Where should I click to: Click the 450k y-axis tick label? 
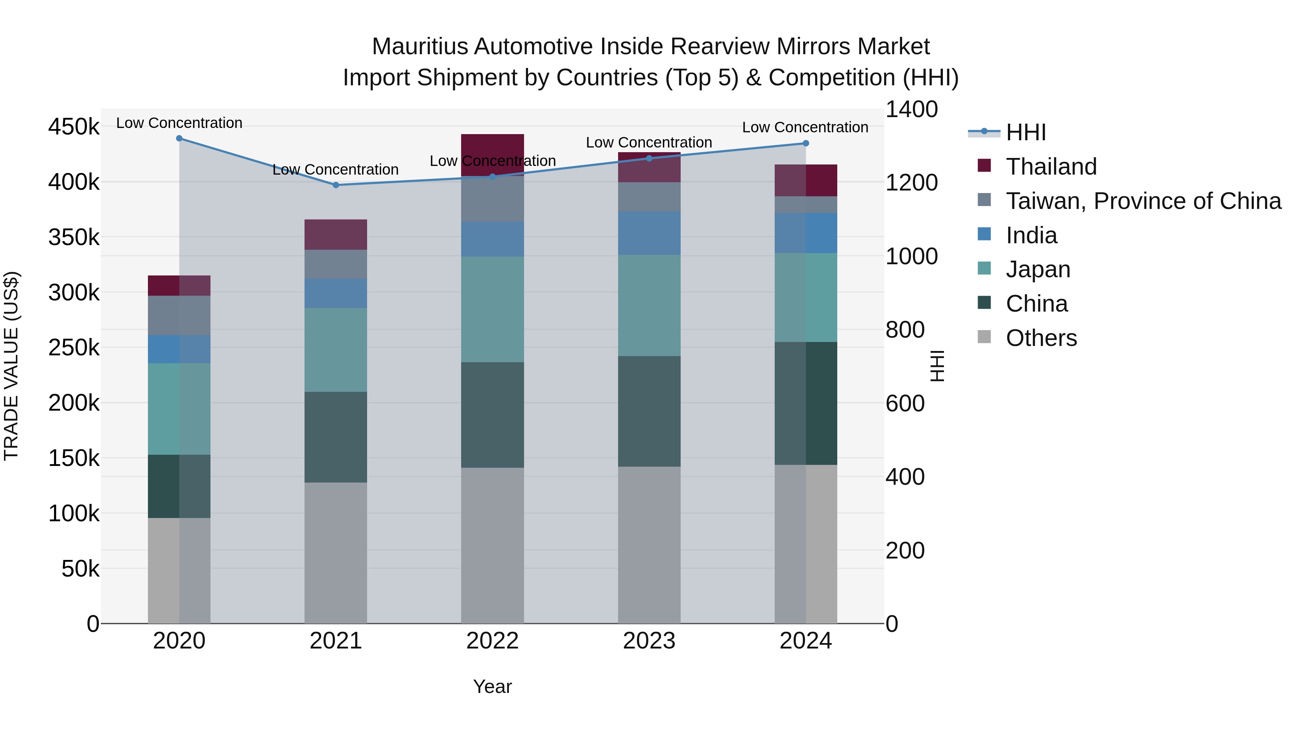pos(74,127)
